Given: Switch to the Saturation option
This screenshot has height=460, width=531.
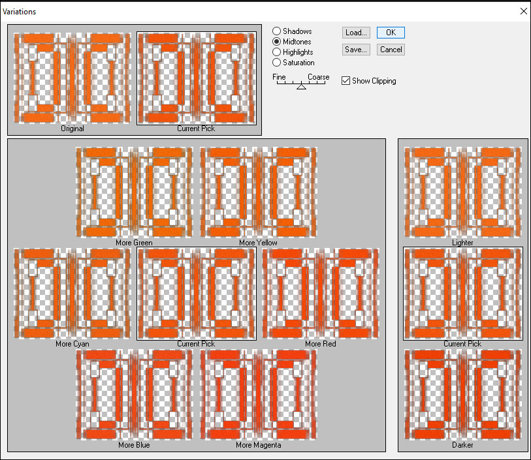Looking at the screenshot, I should tap(277, 63).
